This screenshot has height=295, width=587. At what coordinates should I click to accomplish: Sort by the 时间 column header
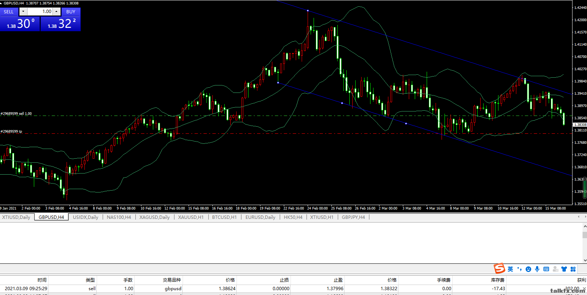click(24, 280)
